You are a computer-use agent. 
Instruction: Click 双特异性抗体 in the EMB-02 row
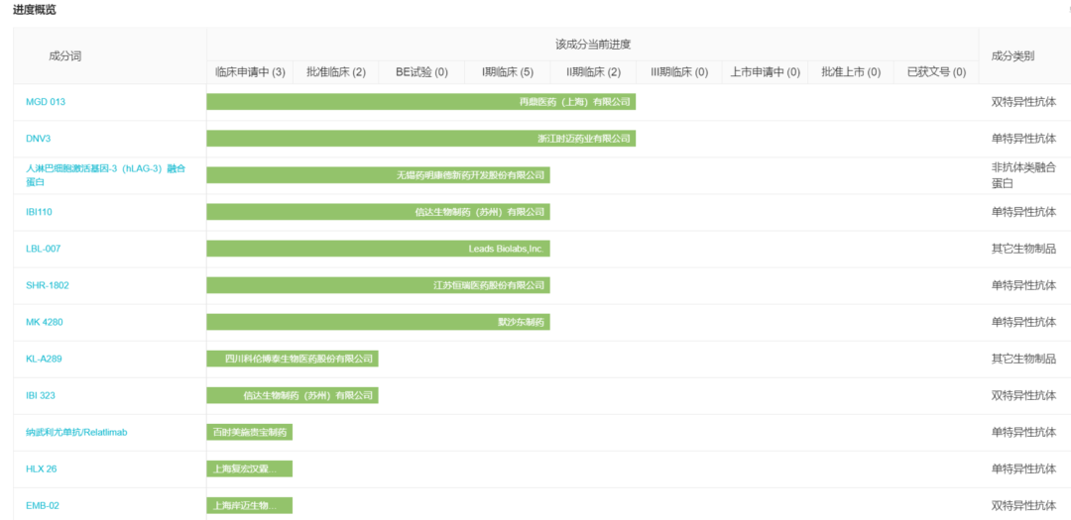tap(1023, 506)
